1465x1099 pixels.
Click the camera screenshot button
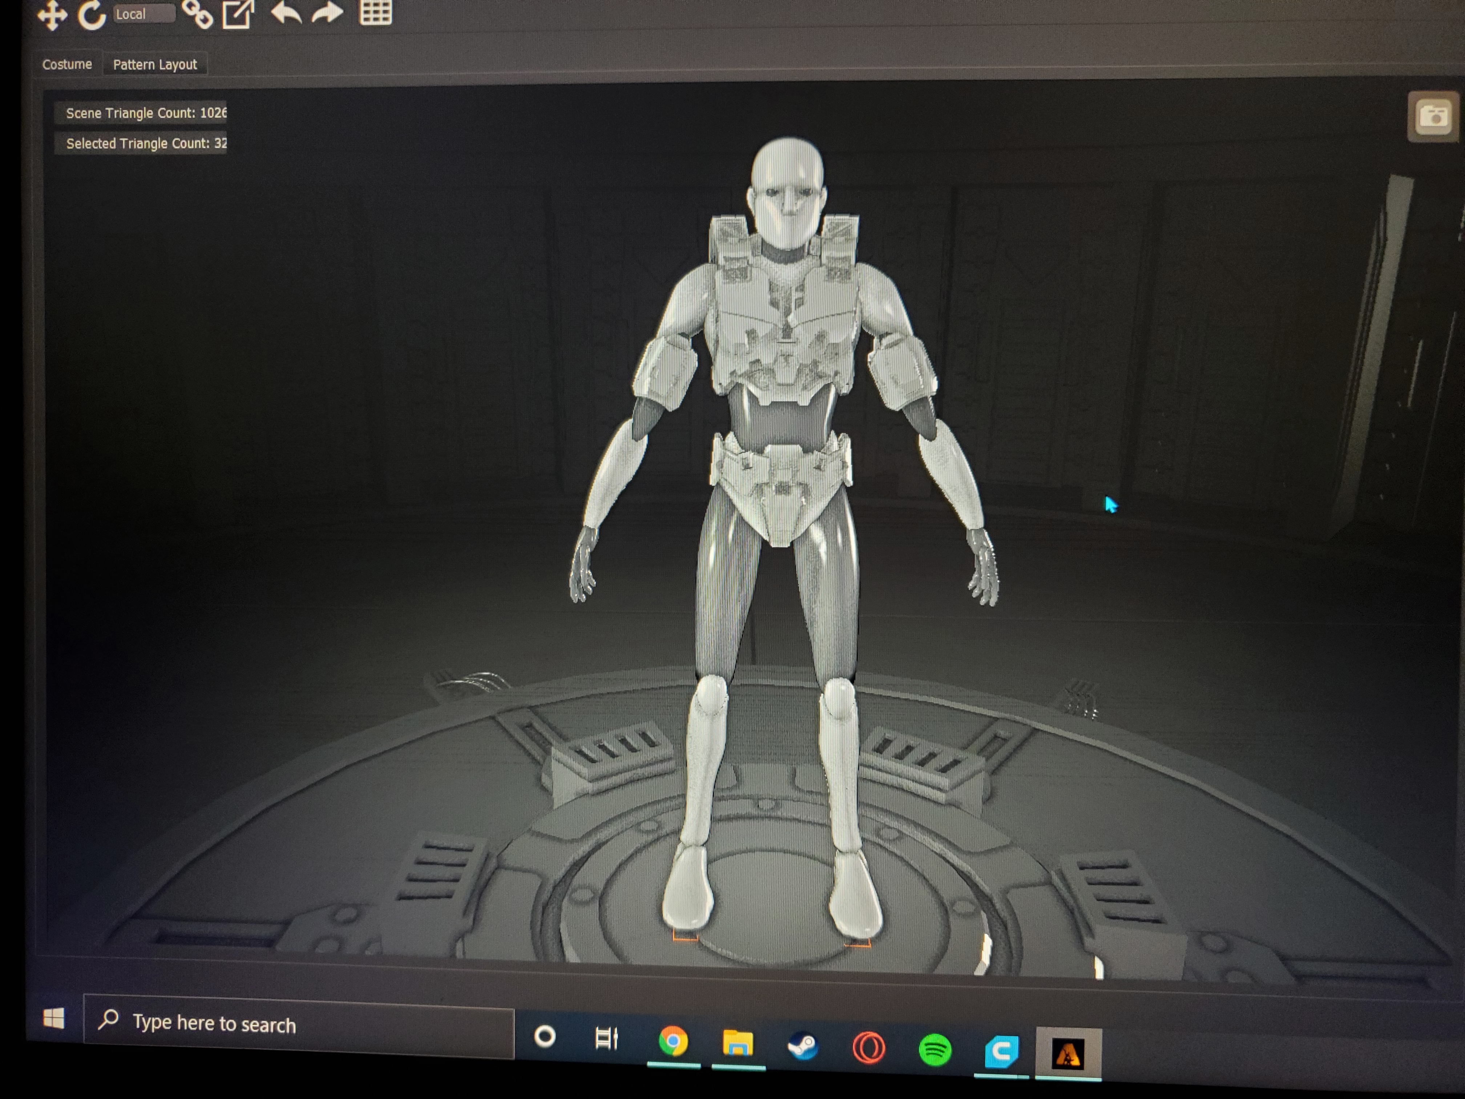(x=1433, y=117)
